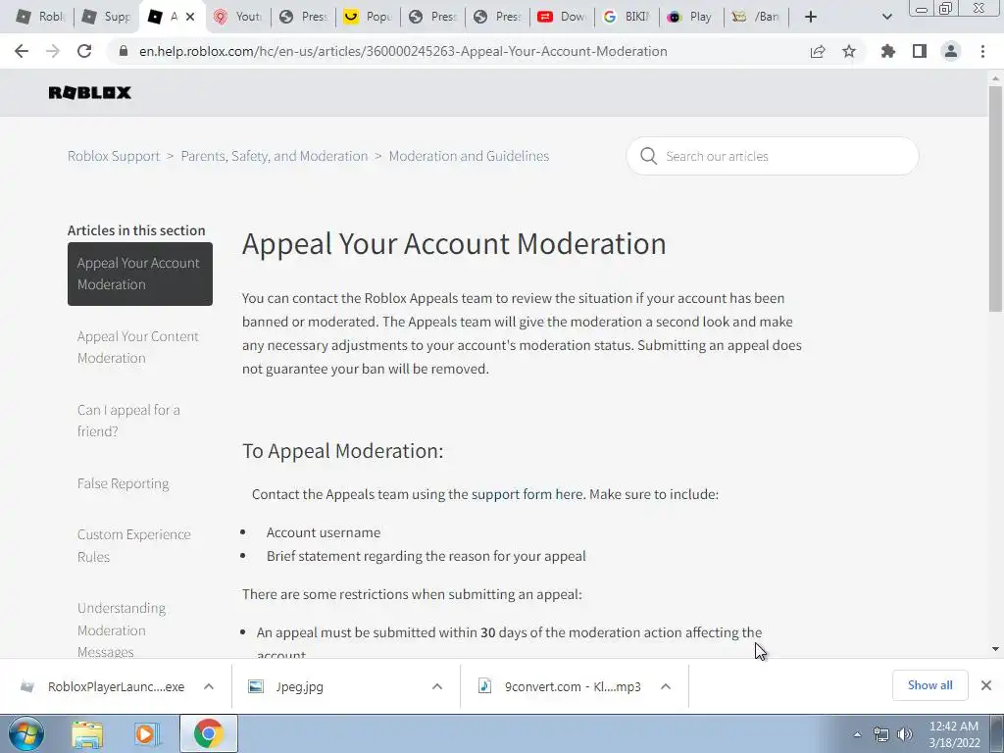Click the Search our articles field
Image resolution: width=1004 pixels, height=753 pixels.
(773, 156)
